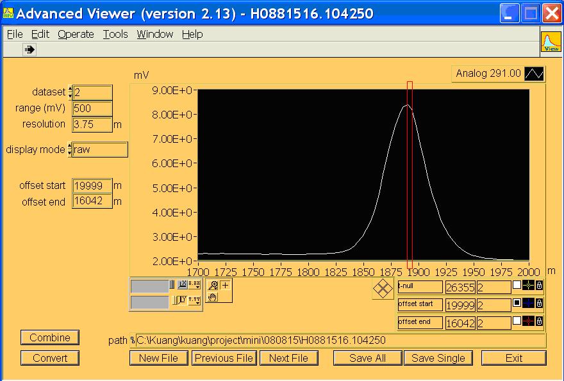Image resolution: width=564 pixels, height=381 pixels.
Task: Open the display mode raw selector
Action: 100,150
